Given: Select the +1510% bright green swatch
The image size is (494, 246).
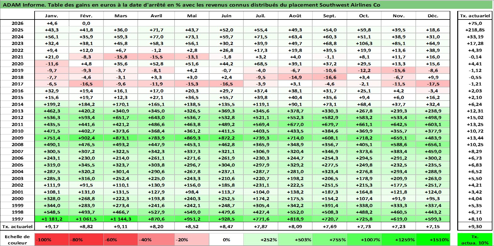Looking at the screenshot, I should point(433,239).
